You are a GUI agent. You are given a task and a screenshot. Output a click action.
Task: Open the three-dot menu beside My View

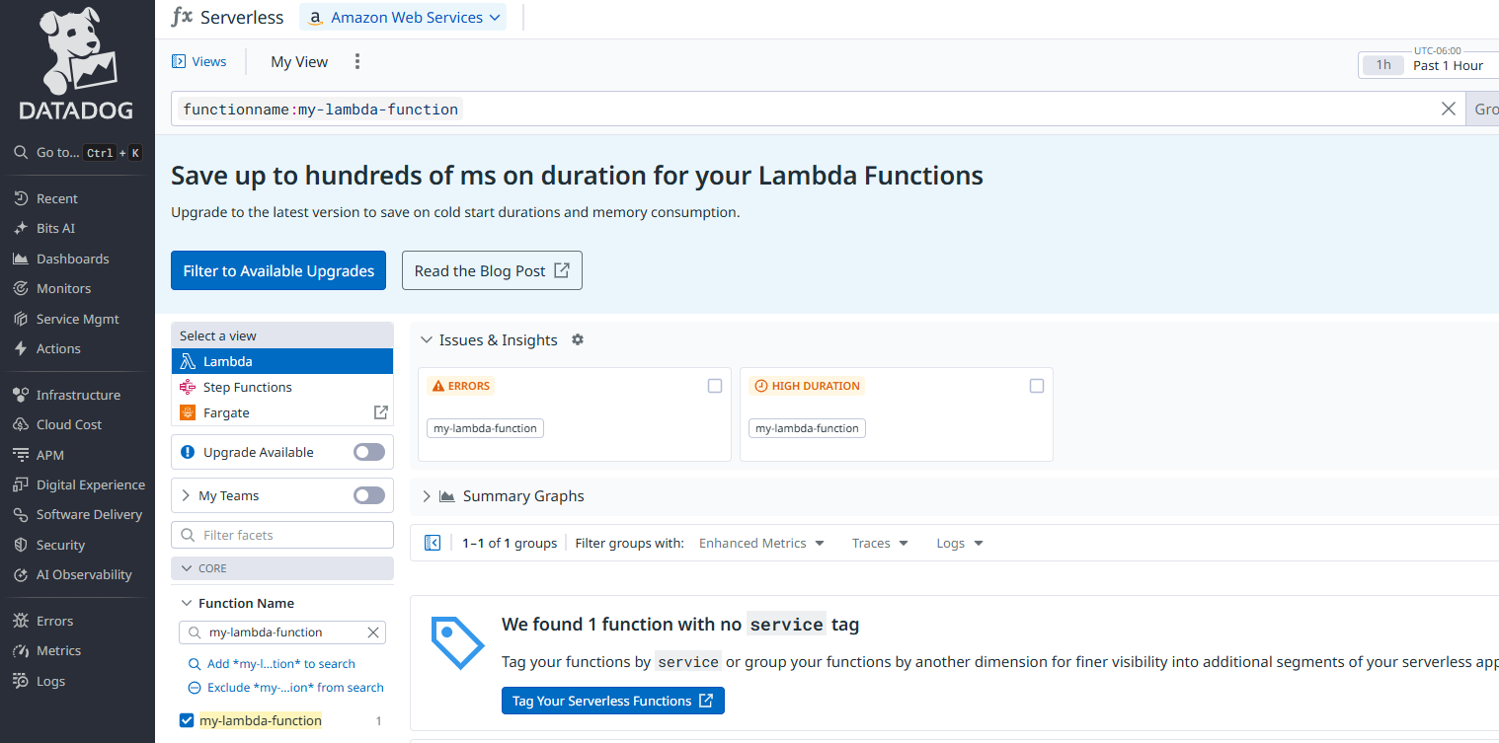[x=357, y=62]
